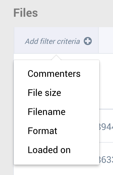The width and height of the screenshot is (113, 175).
Task: Choose Loaded on from the popup
Action: (x=49, y=150)
